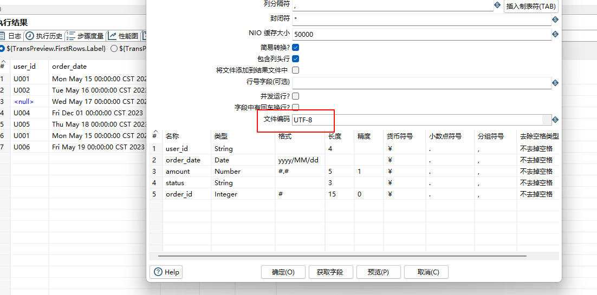Screen dimensions: 597x295
Task: Toggle the 简易转换? checkbox
Action: pos(295,48)
